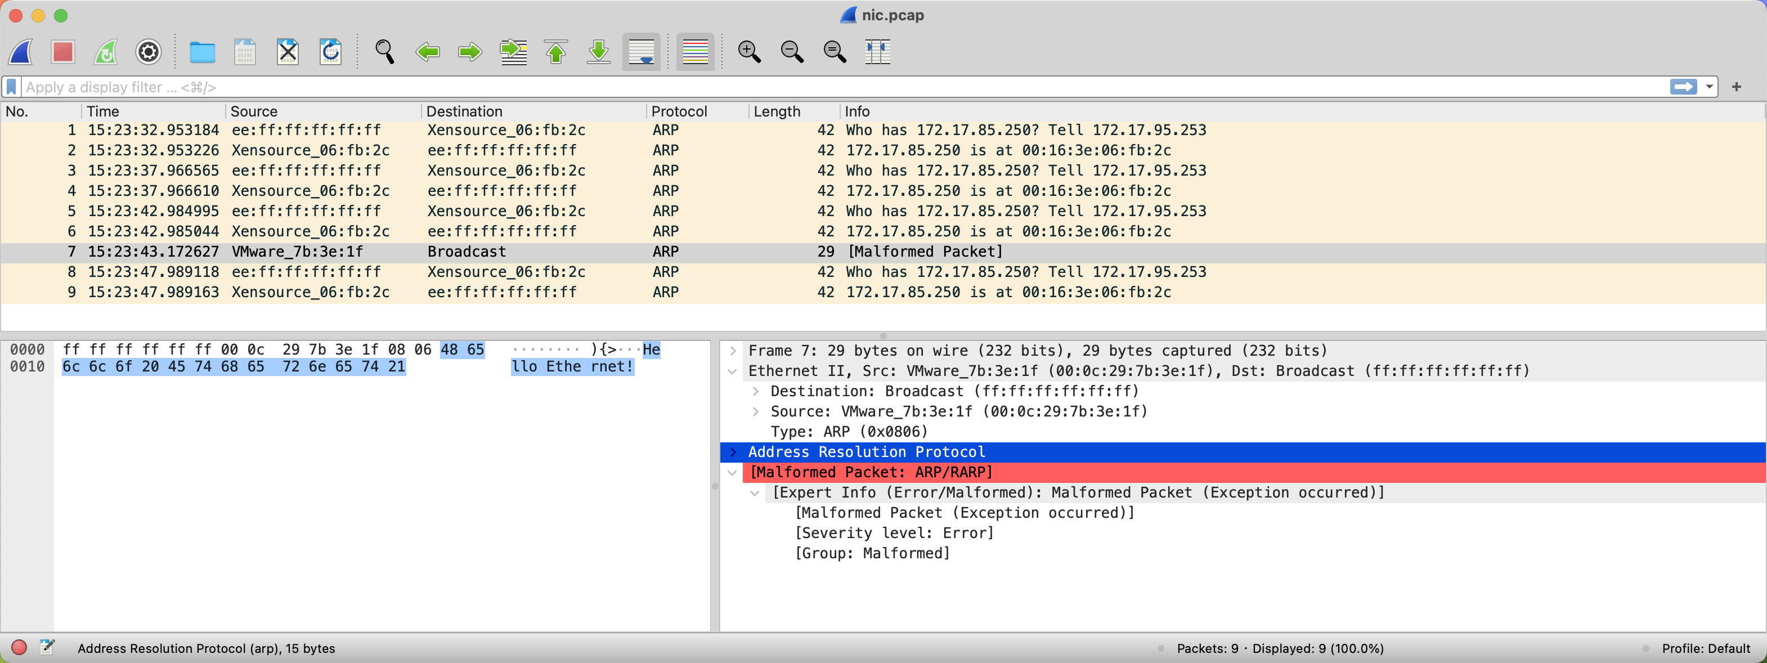Click the plus button to add filter
1767x663 pixels.
click(x=1736, y=87)
